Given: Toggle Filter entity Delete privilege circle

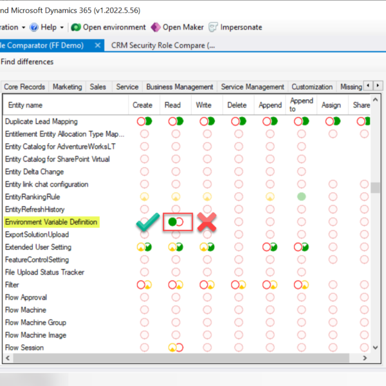Looking at the screenshot, I should 239,285.
